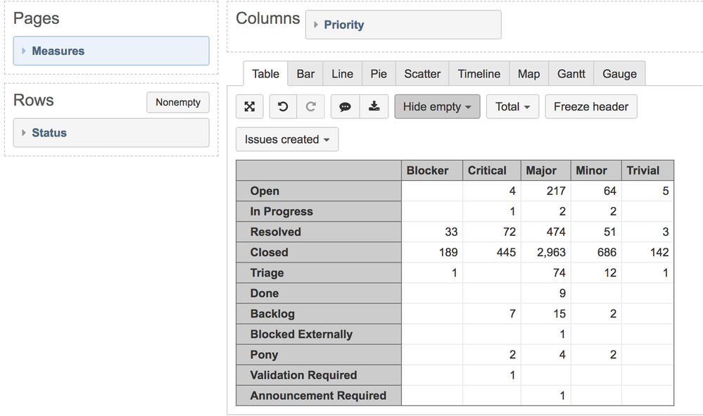Click the Priority dimension label
The width and height of the screenshot is (703, 416).
344,25
